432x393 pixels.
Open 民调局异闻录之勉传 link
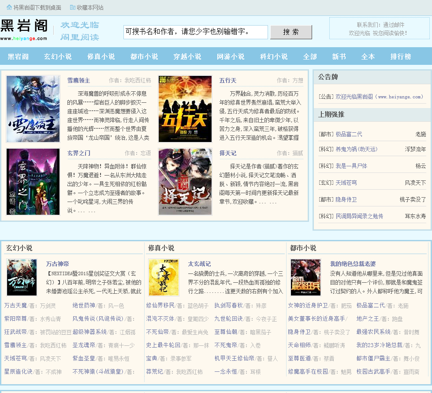tap(359, 216)
